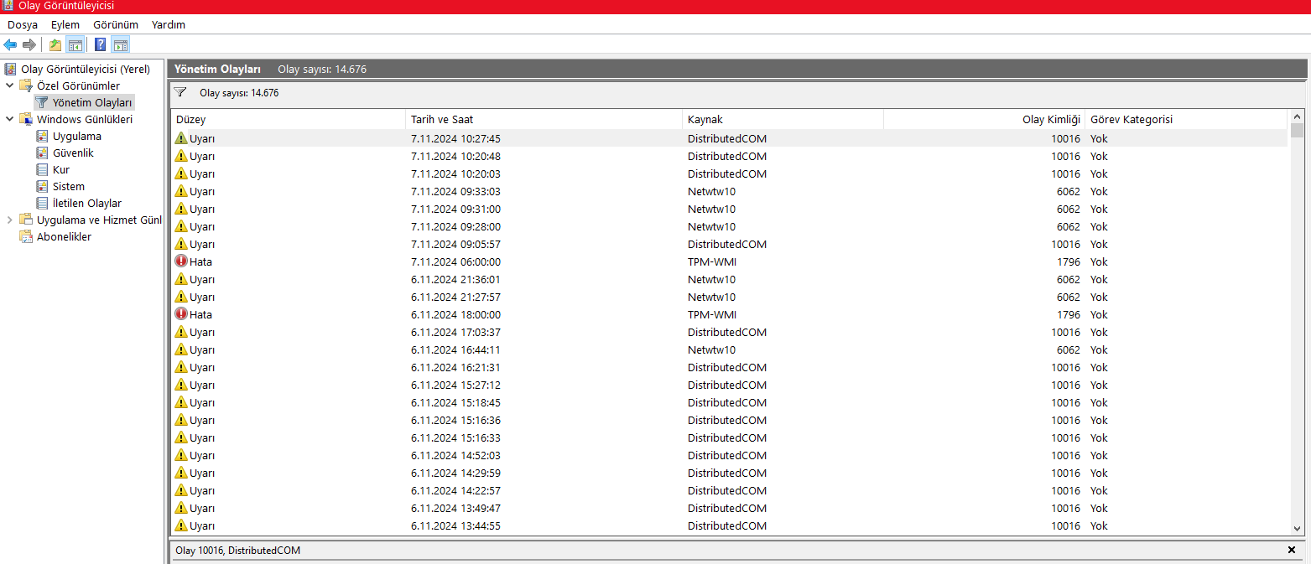The width and height of the screenshot is (1311, 564).
Task: Select the 7.11.2024 10:20:03 event timestamp
Action: tap(455, 173)
